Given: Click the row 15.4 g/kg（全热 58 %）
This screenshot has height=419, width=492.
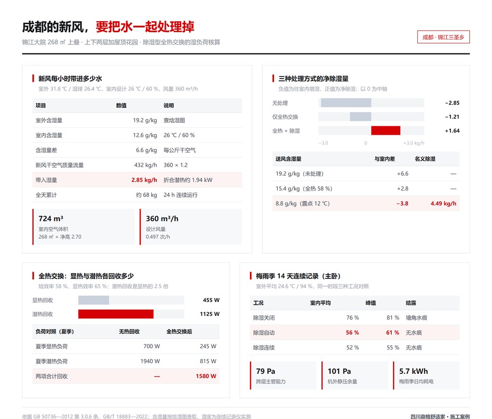Looking at the screenshot, I should (366, 189).
